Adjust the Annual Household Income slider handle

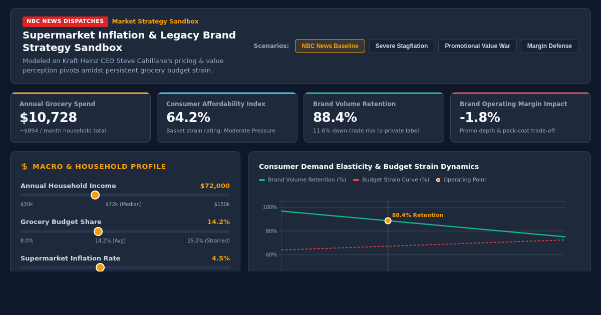coord(95,195)
